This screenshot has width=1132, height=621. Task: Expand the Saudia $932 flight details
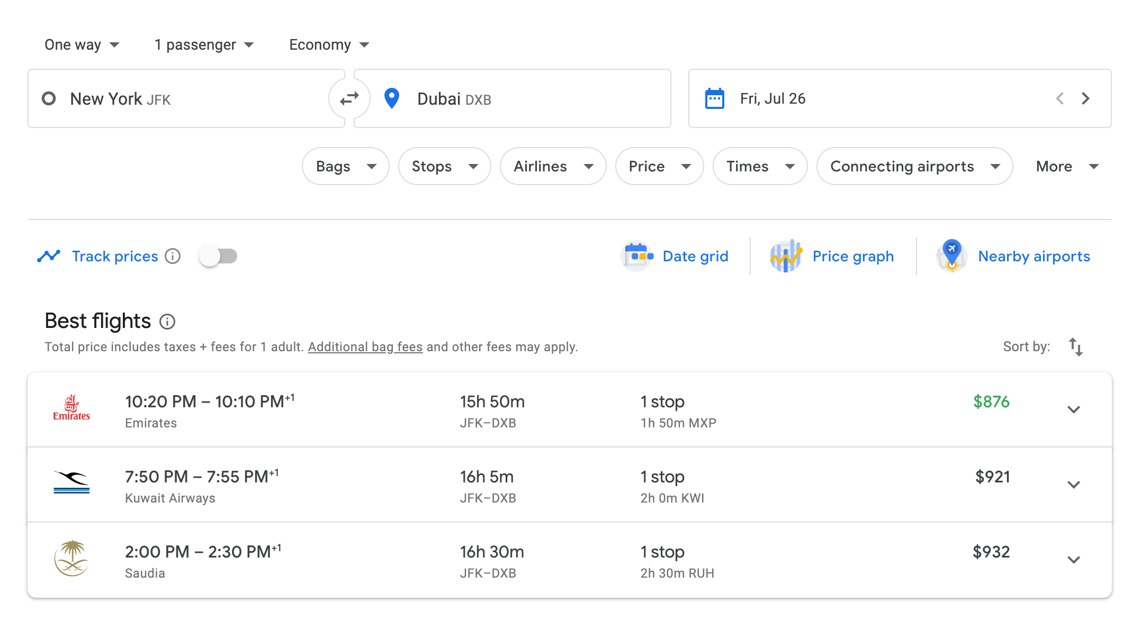pos(1073,560)
